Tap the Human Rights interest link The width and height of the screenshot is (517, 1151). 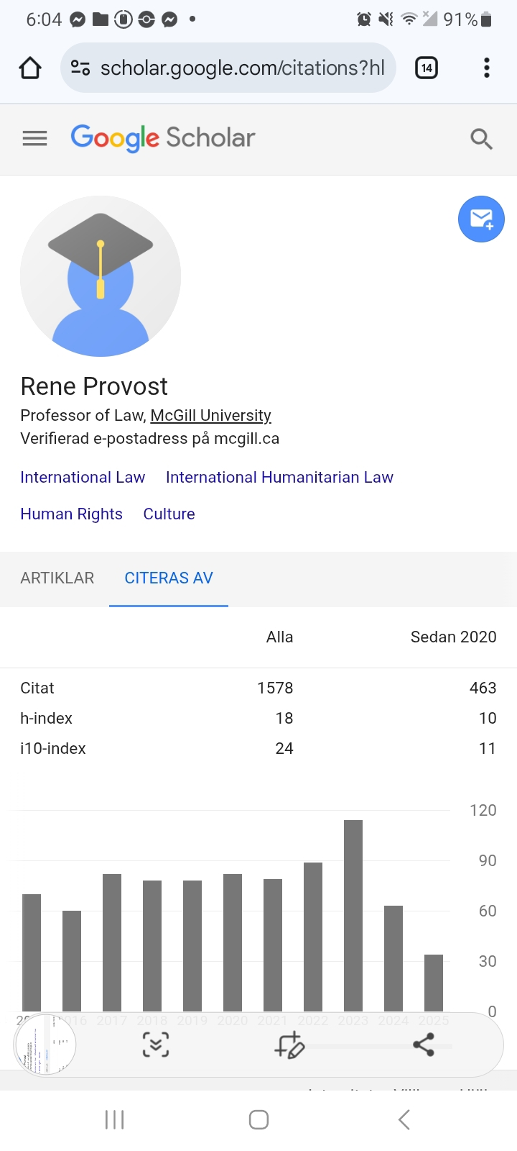[x=71, y=514]
